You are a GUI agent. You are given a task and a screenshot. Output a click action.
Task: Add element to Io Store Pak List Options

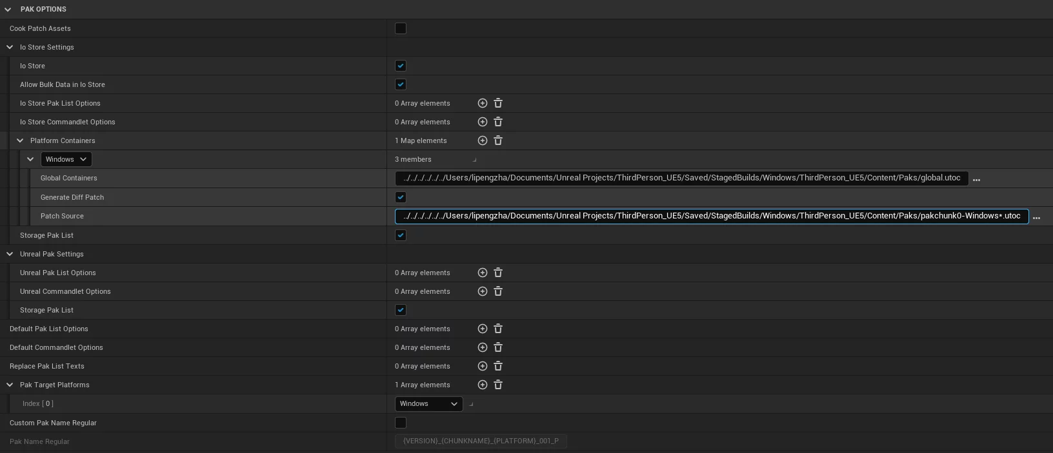click(x=482, y=103)
